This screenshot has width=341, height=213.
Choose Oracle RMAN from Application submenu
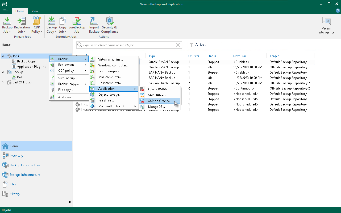point(159,89)
